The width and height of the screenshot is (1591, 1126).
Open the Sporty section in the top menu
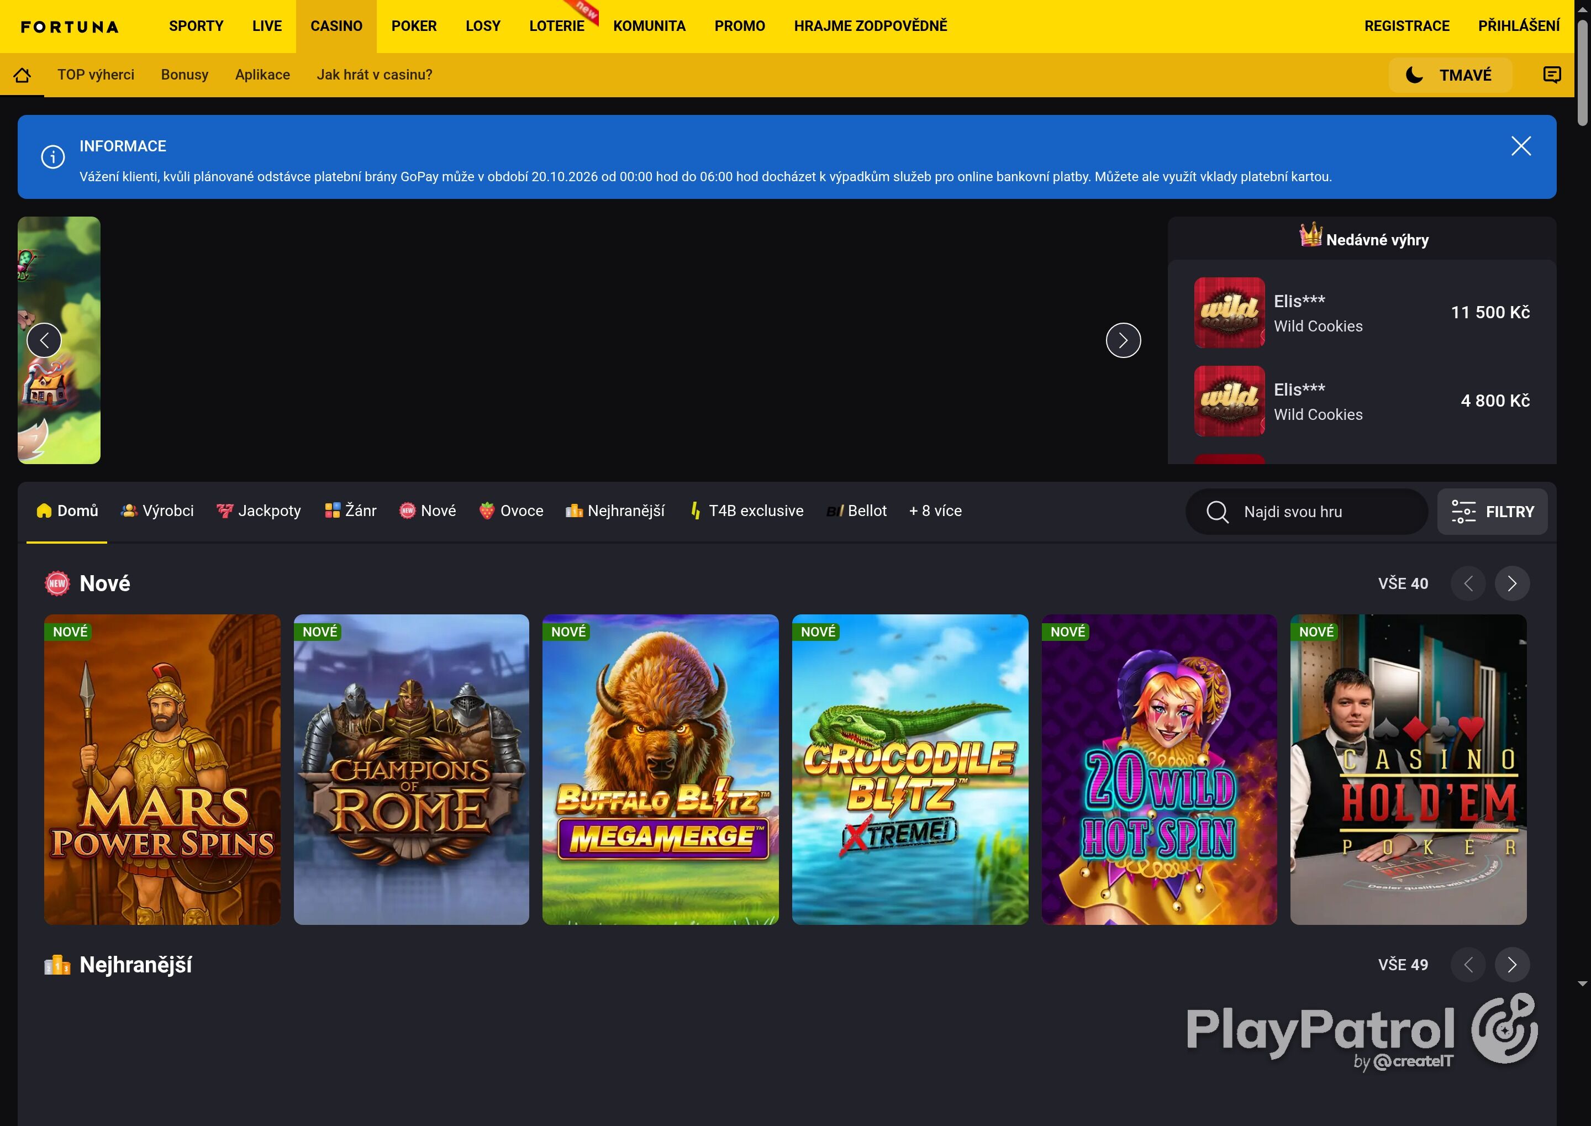click(x=196, y=27)
